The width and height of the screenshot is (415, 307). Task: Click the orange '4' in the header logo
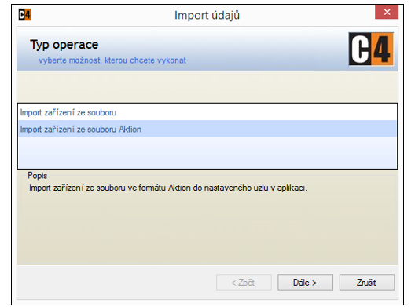click(x=382, y=49)
